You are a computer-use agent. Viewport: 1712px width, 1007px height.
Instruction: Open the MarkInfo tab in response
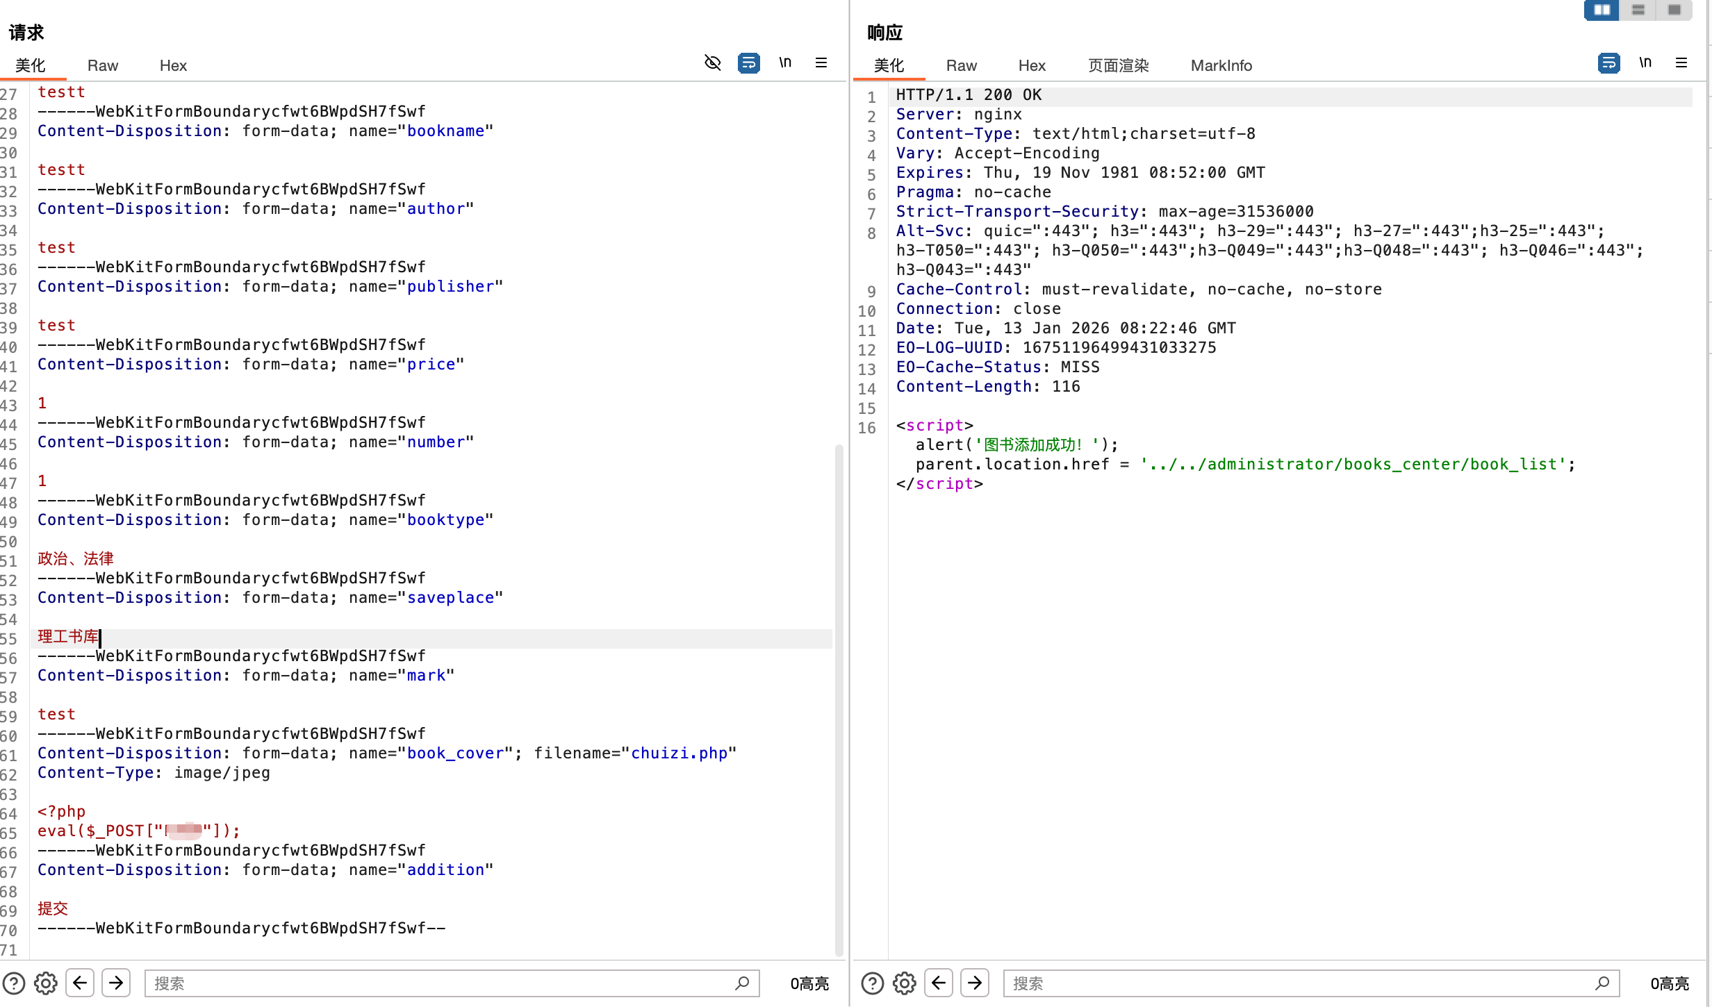point(1221,65)
